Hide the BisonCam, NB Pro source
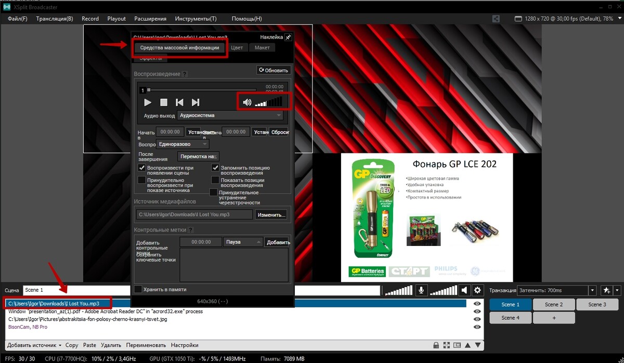This screenshot has width=624, height=363. coord(477,327)
